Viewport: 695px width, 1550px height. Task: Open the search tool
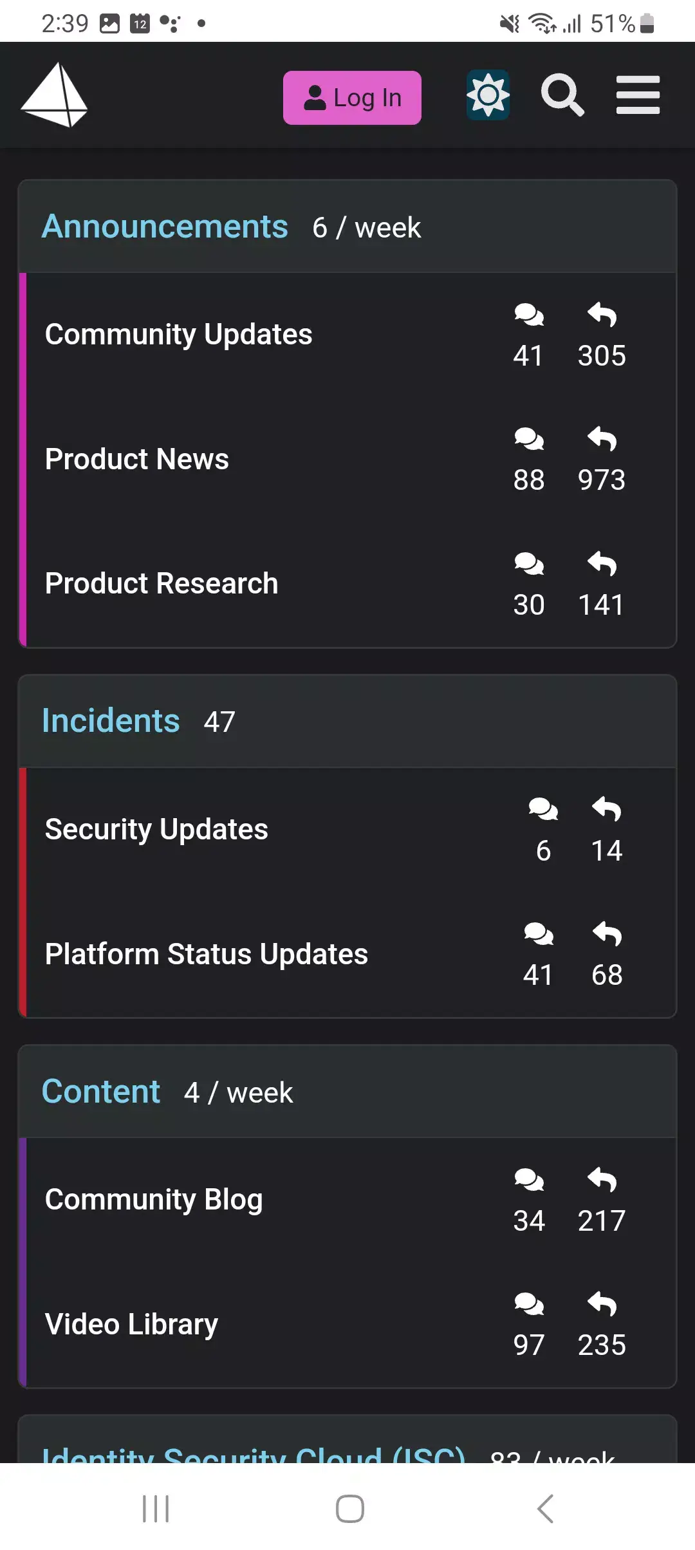pyautogui.click(x=562, y=95)
